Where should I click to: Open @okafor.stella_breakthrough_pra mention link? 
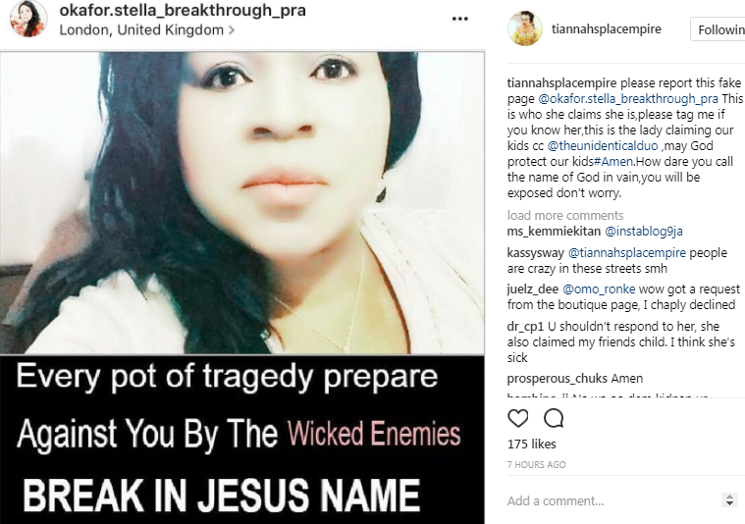[627, 99]
